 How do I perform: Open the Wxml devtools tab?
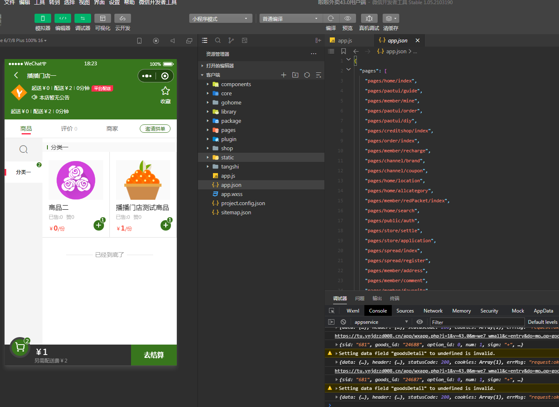click(x=353, y=311)
